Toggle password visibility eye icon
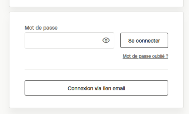The height and width of the screenshot is (114, 189). pos(106,40)
